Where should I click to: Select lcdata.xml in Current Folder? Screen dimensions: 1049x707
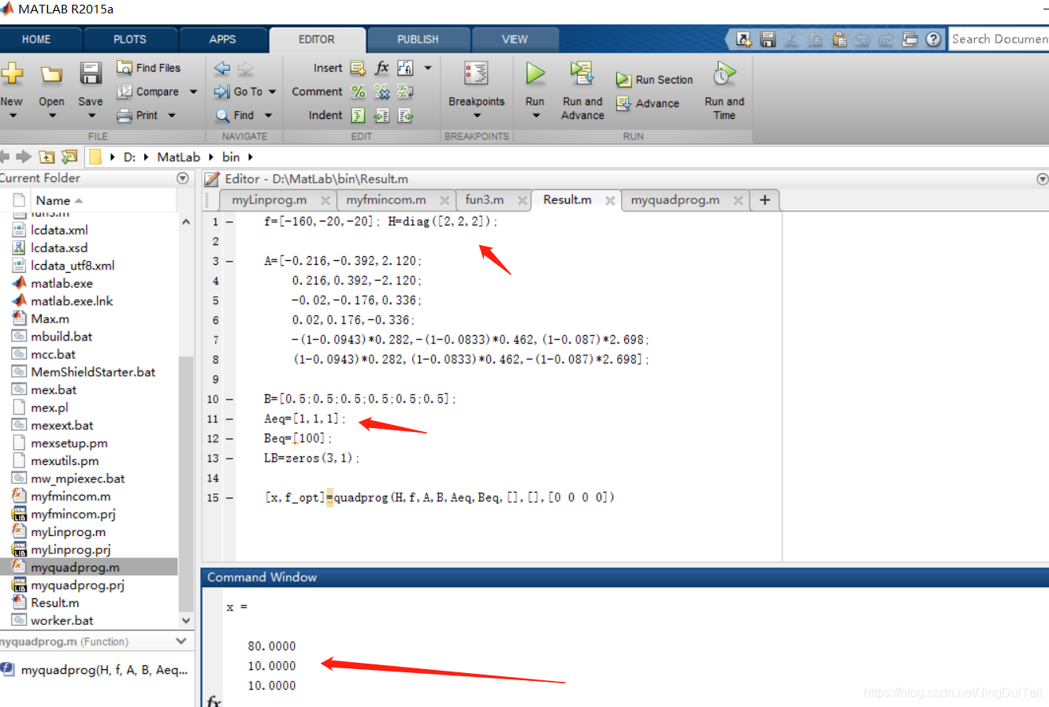pos(59,230)
